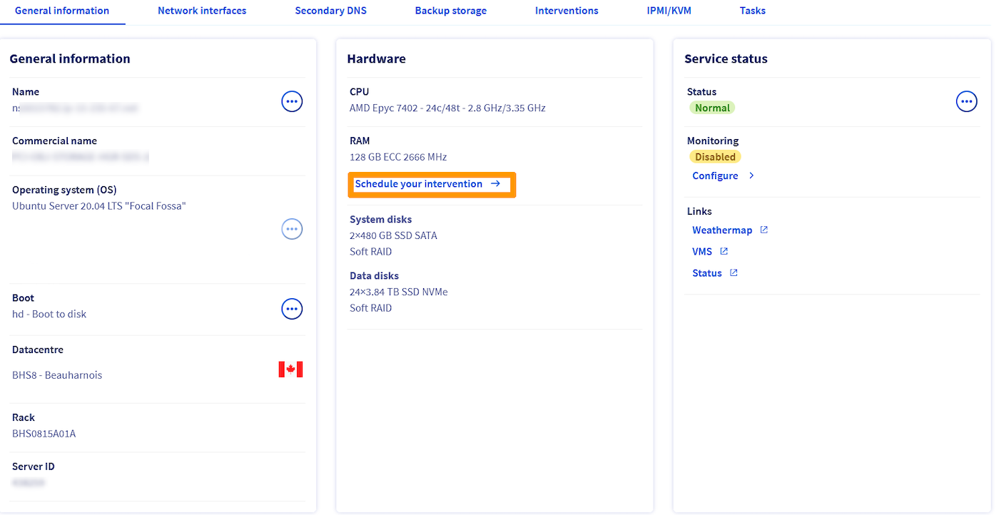Click the external link icon beside VMS

tap(724, 252)
